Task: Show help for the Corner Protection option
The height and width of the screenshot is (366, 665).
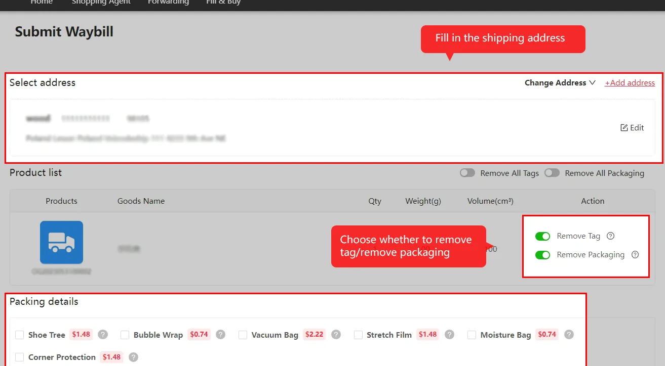Action: pos(133,357)
